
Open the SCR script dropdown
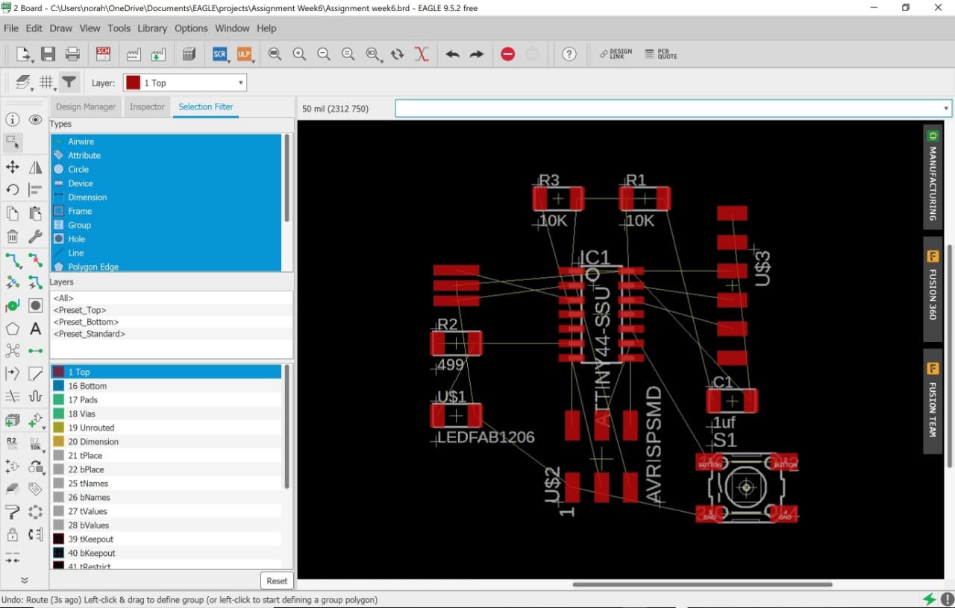220,54
